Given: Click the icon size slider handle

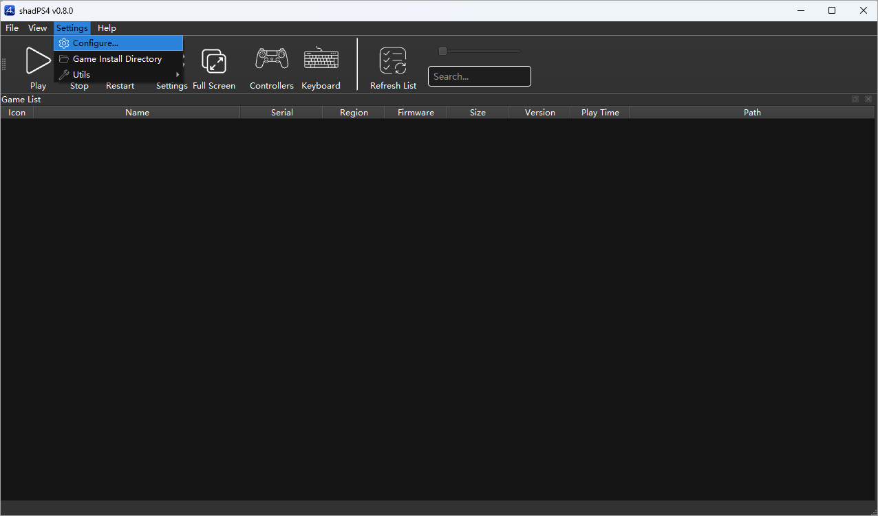Looking at the screenshot, I should click(442, 51).
